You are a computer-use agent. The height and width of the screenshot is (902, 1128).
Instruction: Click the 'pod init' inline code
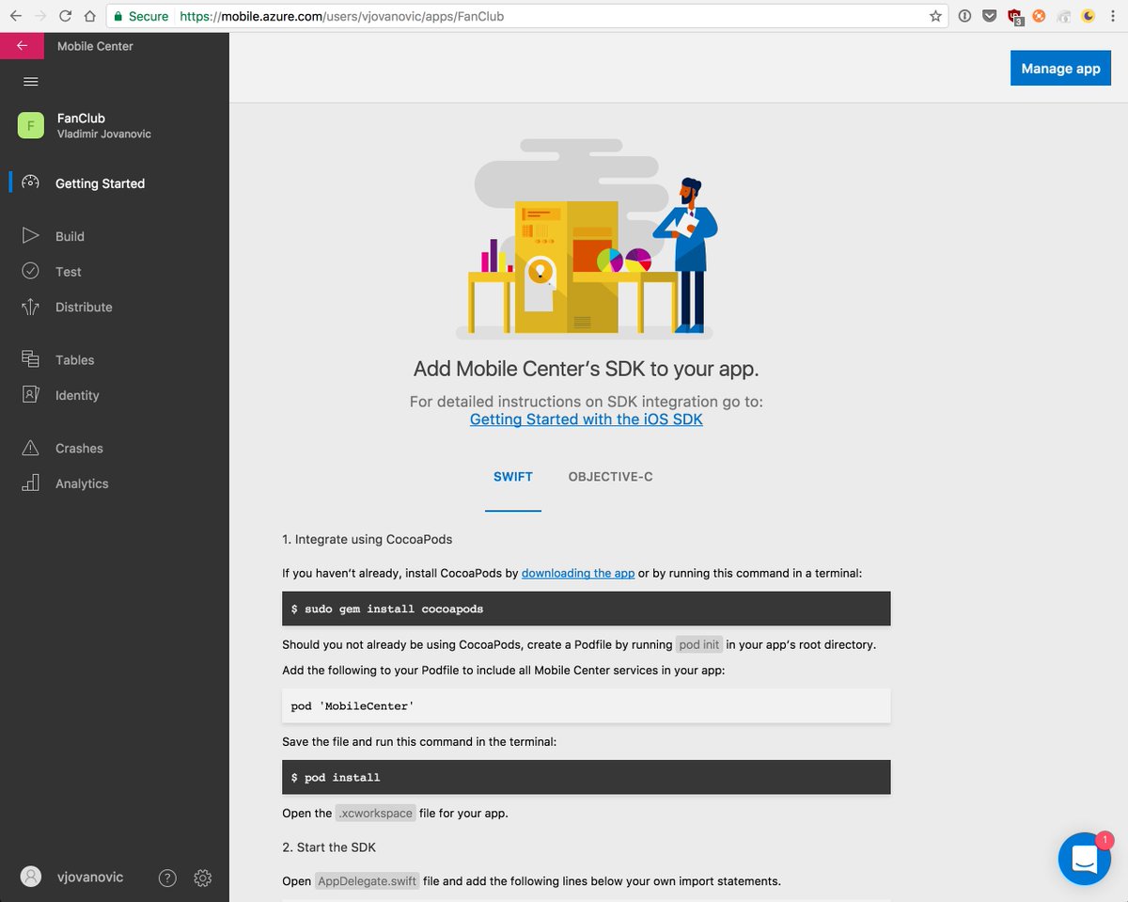click(x=699, y=645)
